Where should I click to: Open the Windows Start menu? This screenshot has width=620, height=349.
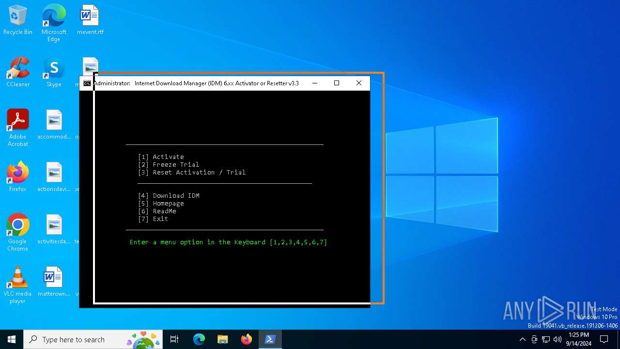12,339
